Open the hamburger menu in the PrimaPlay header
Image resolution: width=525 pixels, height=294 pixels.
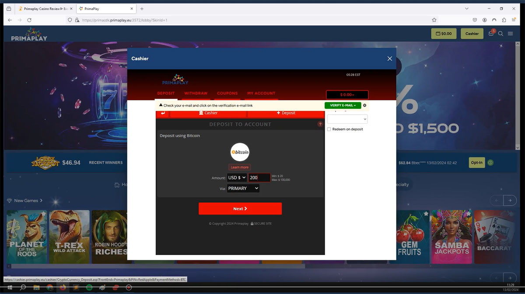[510, 34]
